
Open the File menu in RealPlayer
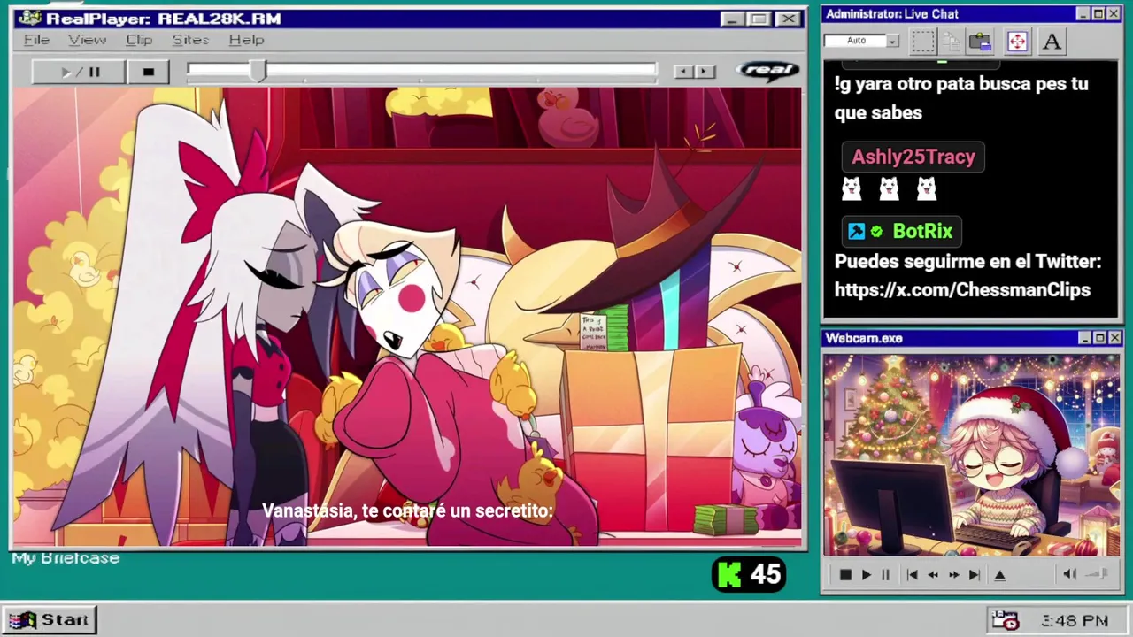point(36,40)
